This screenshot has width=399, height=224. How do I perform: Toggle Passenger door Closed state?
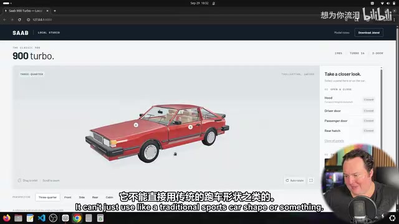368,121
